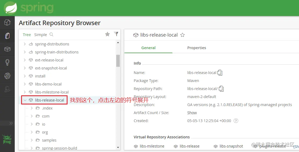
Task: Click the JFrog logo
Action: coord(7,139)
